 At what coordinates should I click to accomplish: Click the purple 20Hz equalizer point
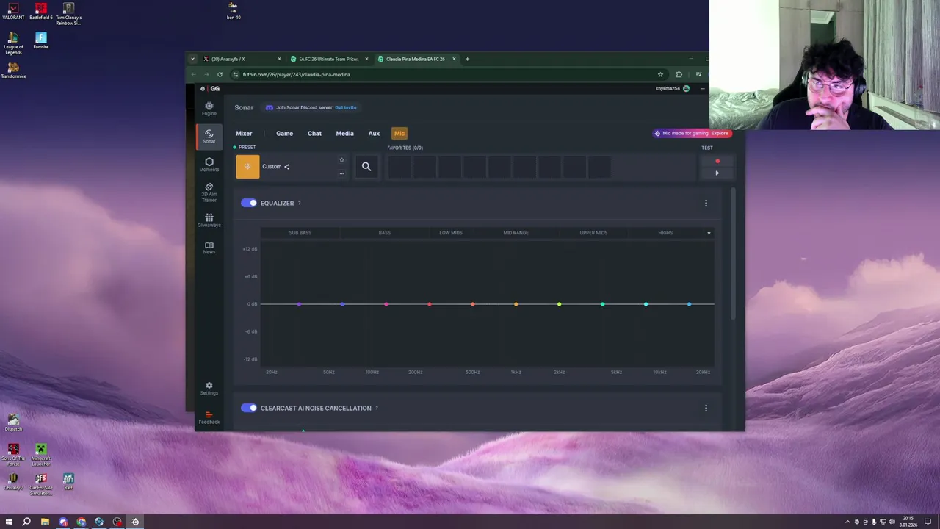coord(299,304)
